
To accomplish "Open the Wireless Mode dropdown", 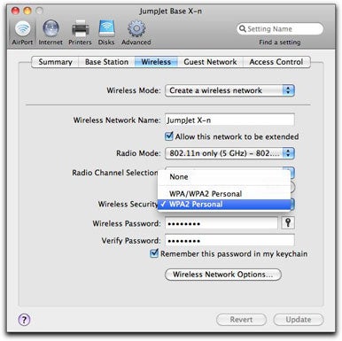I will point(229,90).
